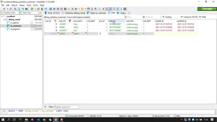
Task: Open the Search menu
Action: [14, 5]
